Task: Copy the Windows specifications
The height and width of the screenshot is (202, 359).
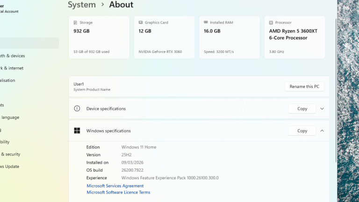Action: pos(302,131)
